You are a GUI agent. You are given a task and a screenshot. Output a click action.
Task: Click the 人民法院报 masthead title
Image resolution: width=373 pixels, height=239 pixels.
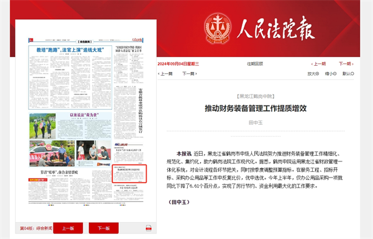click(x=276, y=29)
